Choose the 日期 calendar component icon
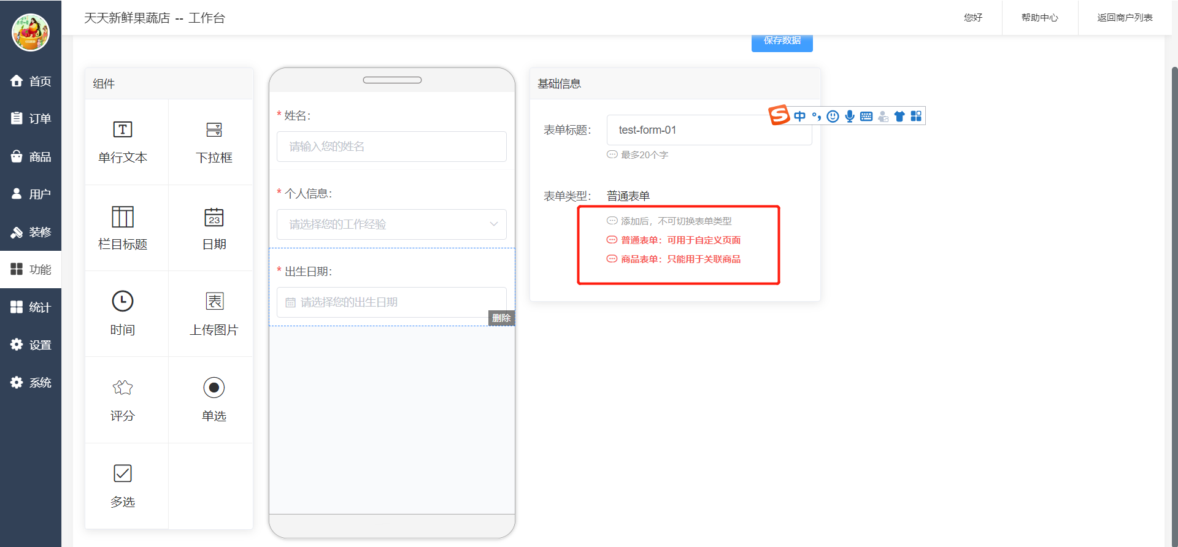The height and width of the screenshot is (547, 1178). click(214, 217)
